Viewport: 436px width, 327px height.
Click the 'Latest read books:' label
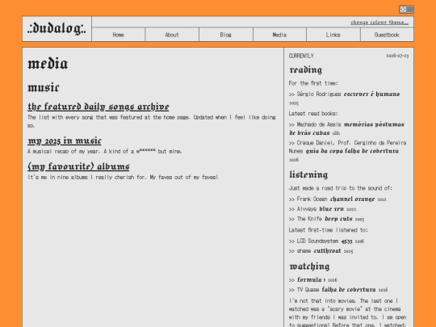(x=313, y=114)
